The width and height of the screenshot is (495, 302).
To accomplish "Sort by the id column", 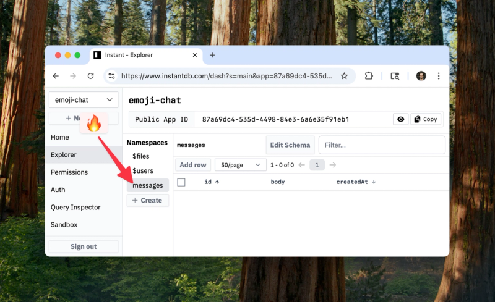I will pyautogui.click(x=212, y=182).
